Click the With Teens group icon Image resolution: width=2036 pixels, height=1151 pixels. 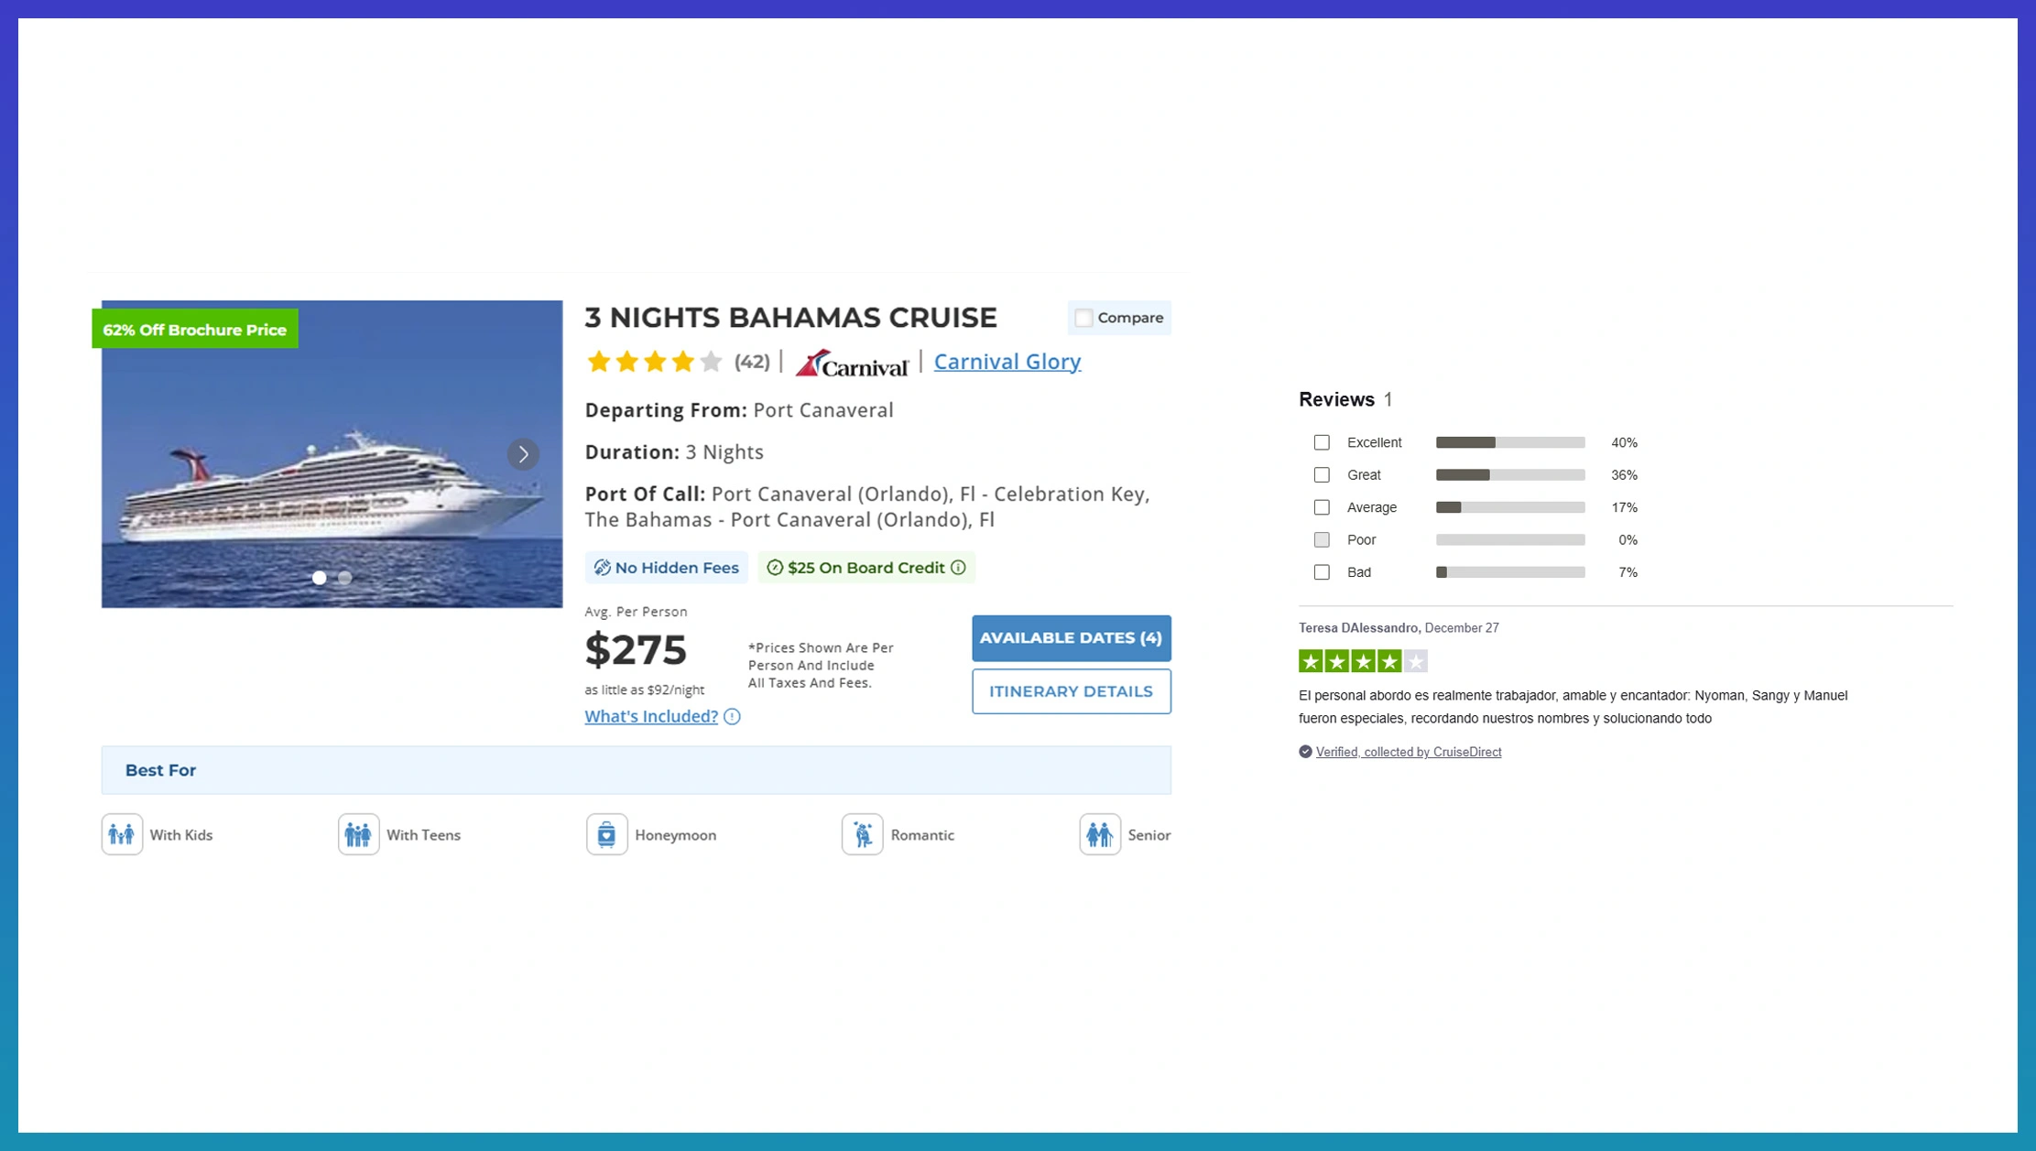point(358,834)
